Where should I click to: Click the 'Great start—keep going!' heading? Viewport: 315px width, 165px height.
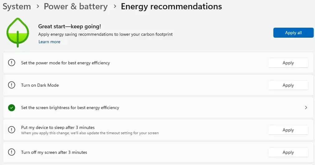tap(69, 27)
